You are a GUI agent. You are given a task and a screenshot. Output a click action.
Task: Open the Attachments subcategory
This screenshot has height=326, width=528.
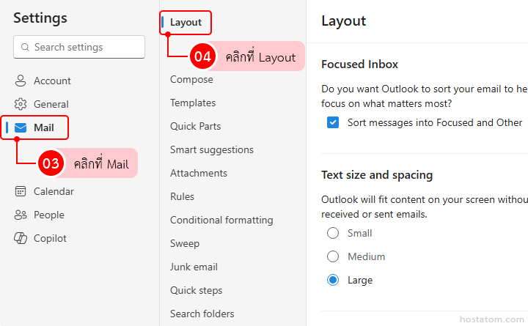pyautogui.click(x=198, y=173)
